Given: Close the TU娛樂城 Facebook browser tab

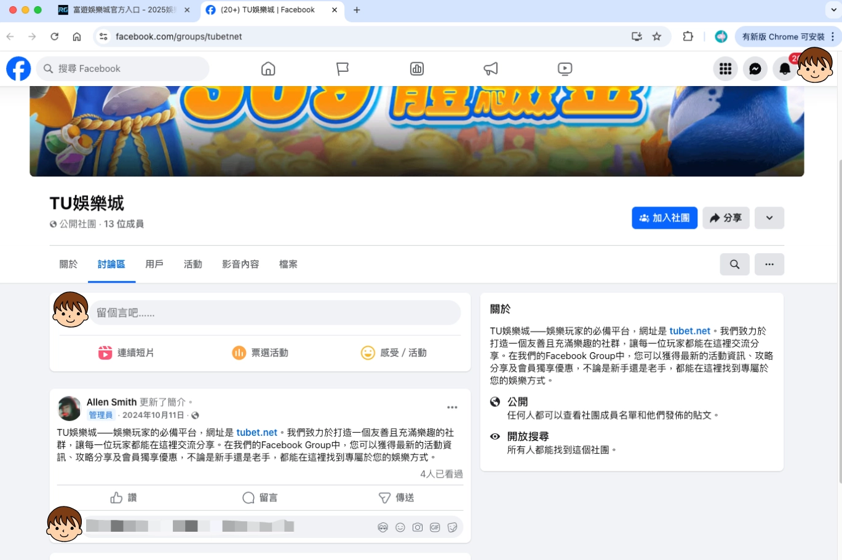Looking at the screenshot, I should point(335,10).
